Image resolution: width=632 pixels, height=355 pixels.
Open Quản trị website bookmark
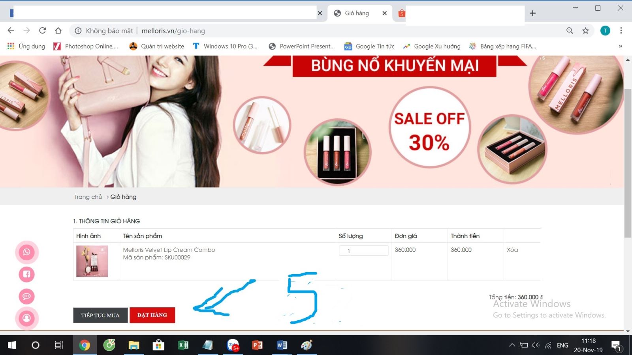click(x=157, y=46)
